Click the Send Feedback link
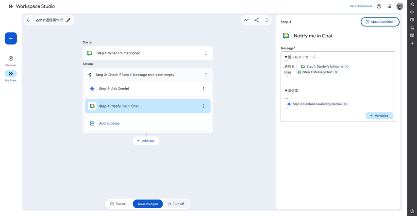 coord(361,6)
